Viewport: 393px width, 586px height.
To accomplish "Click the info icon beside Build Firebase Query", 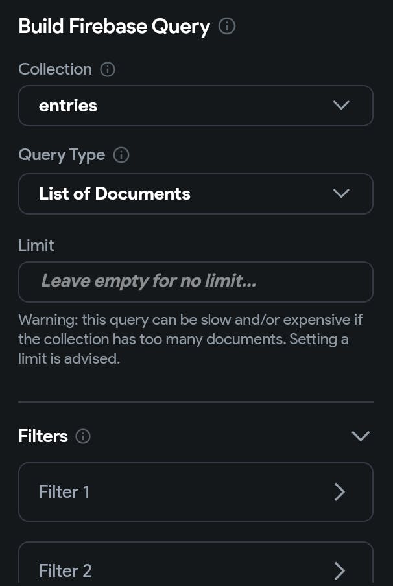I will coord(227,27).
